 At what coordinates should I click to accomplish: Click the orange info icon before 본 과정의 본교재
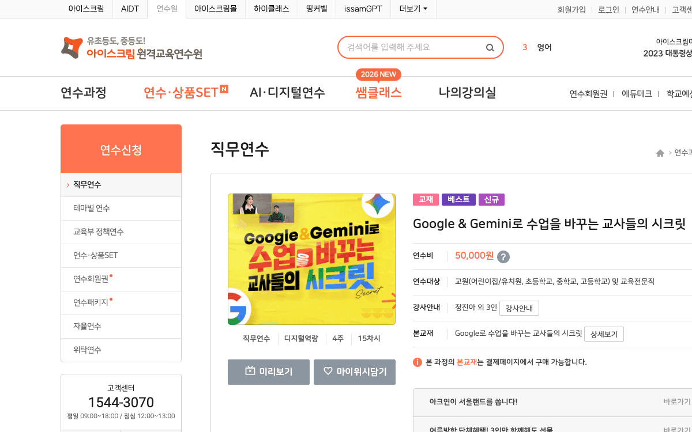[418, 362]
